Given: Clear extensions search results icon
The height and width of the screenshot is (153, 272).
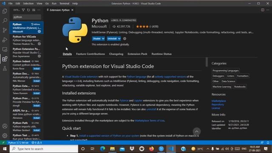Looking at the screenshot, I should click(34, 10).
